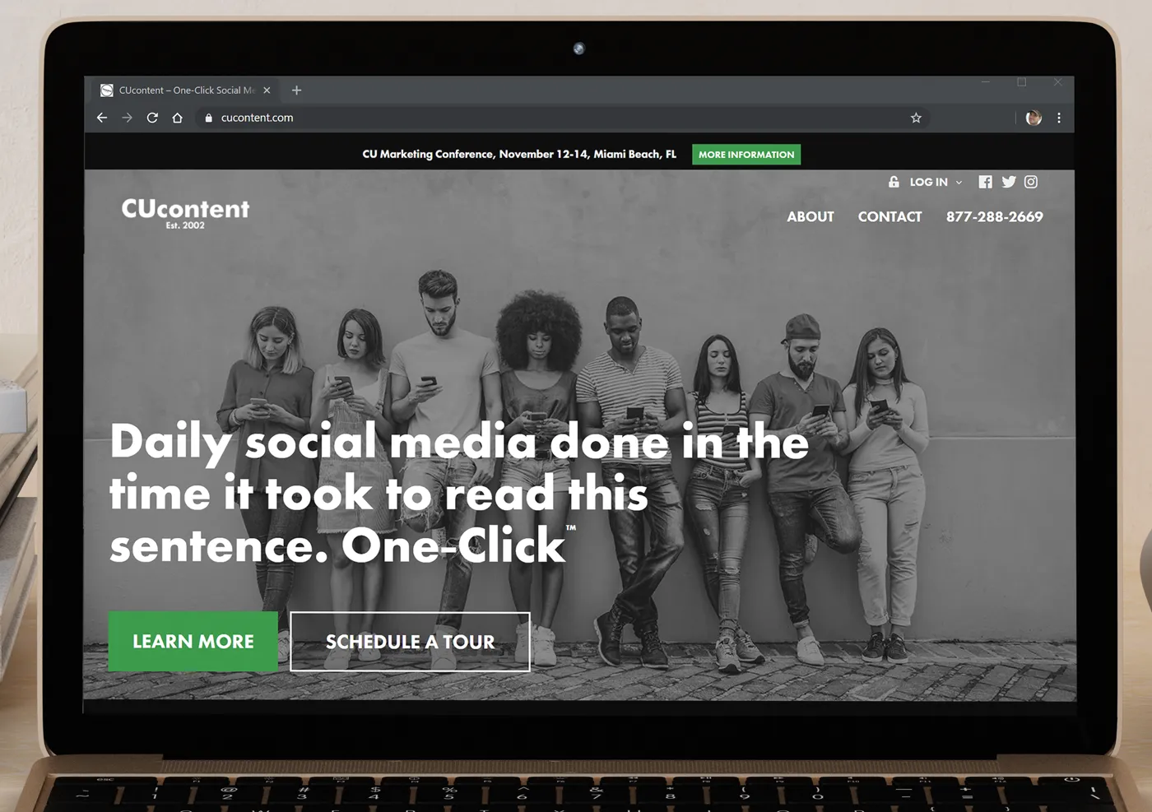Open a new browser tab

297,90
